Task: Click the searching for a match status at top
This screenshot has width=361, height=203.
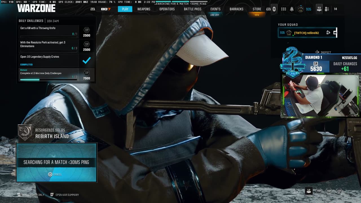Action: (180, 4)
